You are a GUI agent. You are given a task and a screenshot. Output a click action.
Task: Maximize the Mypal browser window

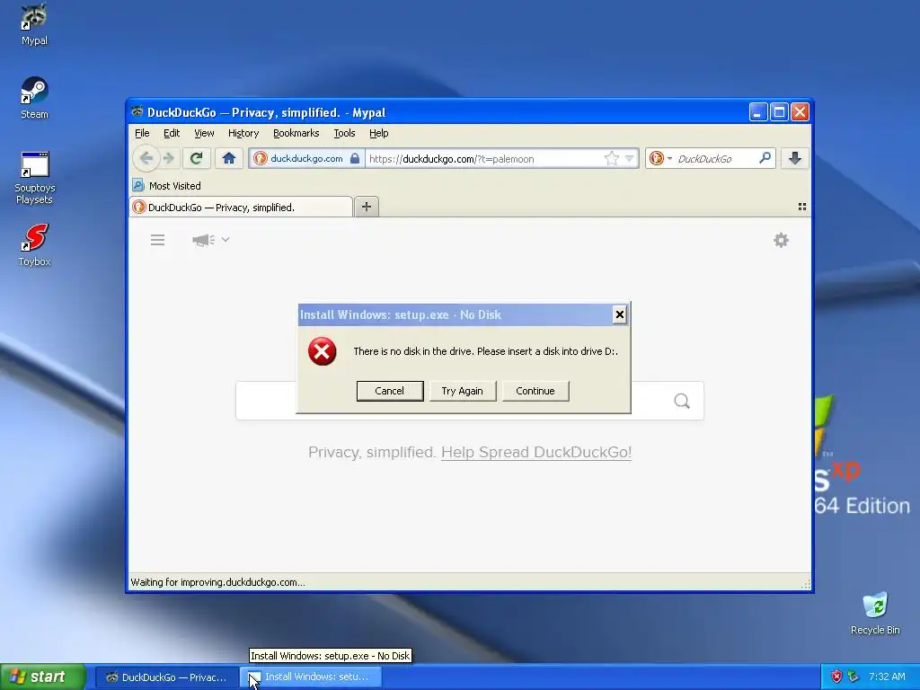pos(779,112)
